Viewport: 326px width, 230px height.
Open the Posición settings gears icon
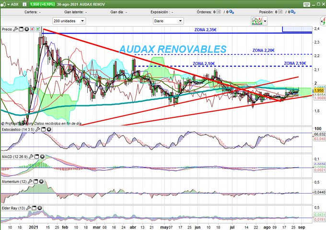click(293, 12)
